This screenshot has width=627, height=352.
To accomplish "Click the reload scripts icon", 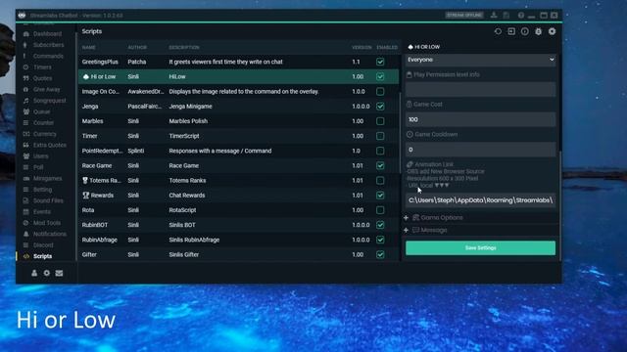I will 498,31.
